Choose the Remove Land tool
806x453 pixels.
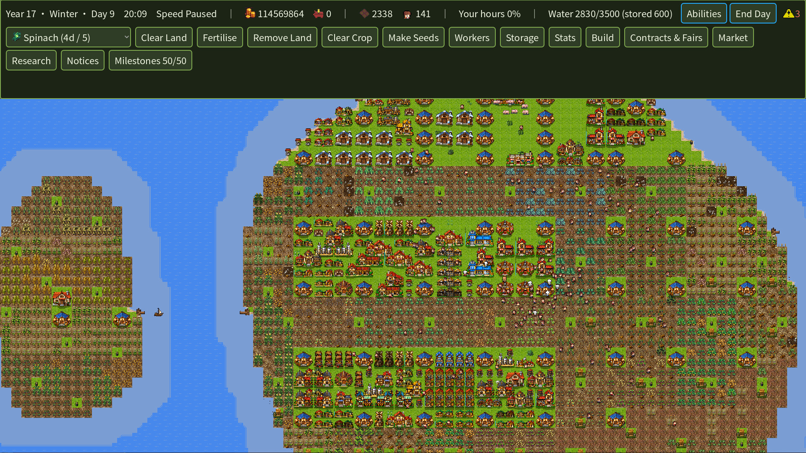point(282,38)
